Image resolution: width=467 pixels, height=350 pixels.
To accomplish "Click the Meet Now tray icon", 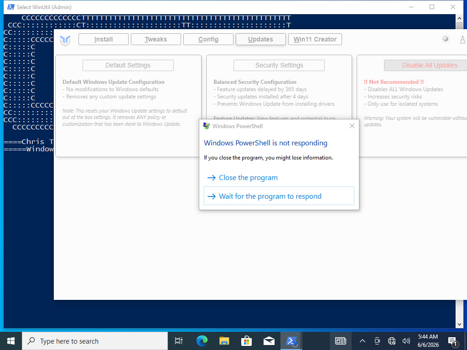I will 377,341.
